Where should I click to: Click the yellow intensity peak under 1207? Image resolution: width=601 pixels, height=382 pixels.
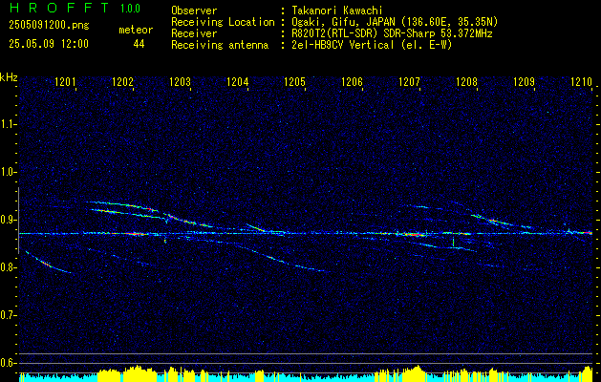pyautogui.click(x=416, y=373)
